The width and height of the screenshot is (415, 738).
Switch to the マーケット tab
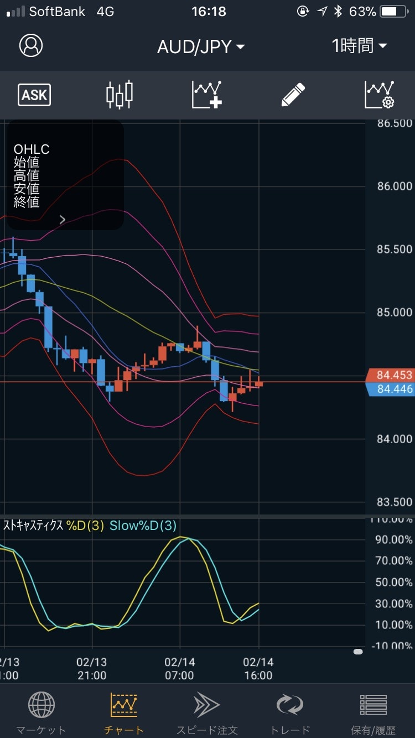(41, 714)
